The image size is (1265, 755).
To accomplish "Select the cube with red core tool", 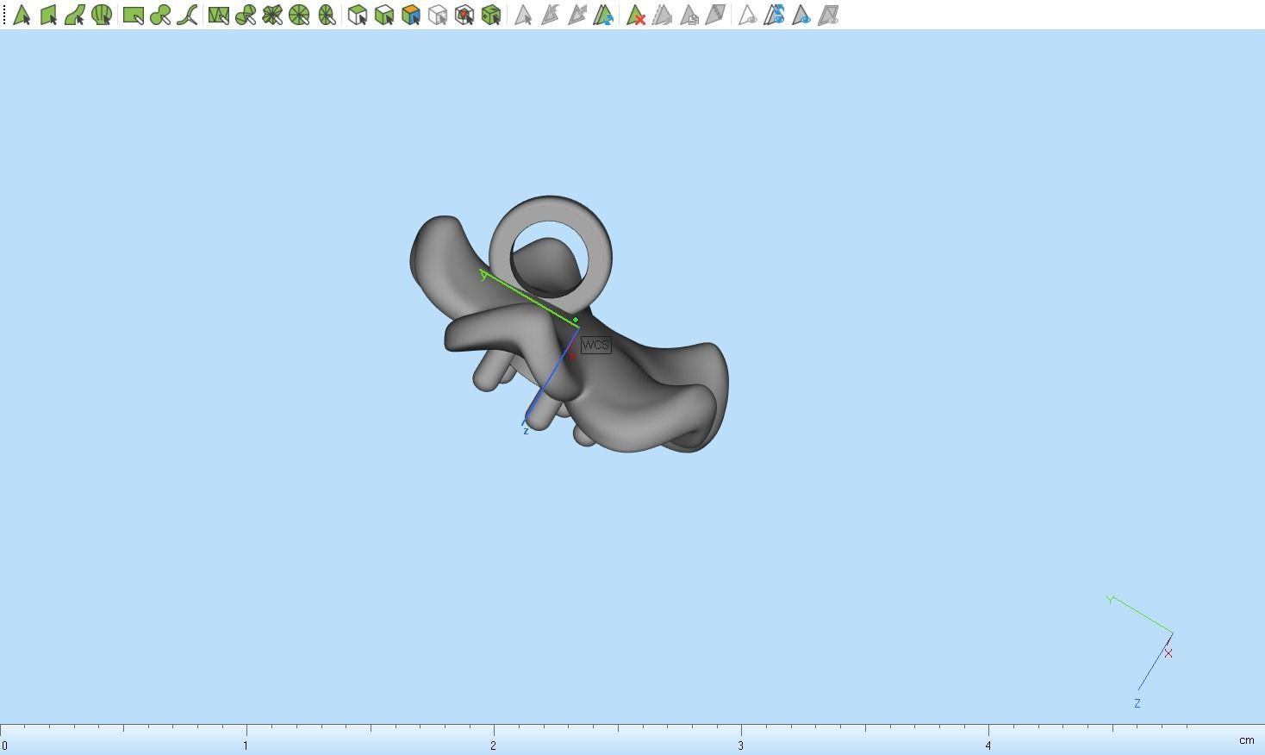I will pyautogui.click(x=464, y=15).
